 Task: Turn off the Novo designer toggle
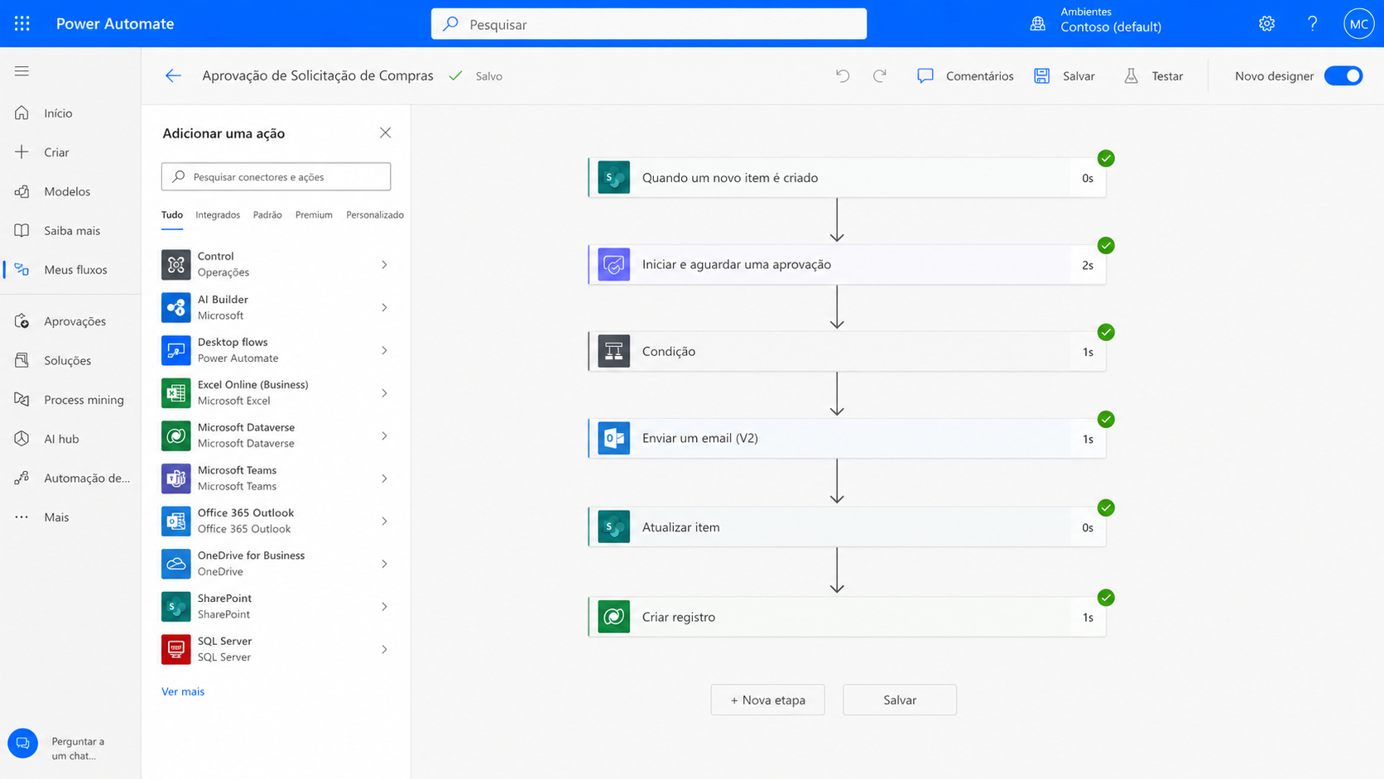point(1343,76)
